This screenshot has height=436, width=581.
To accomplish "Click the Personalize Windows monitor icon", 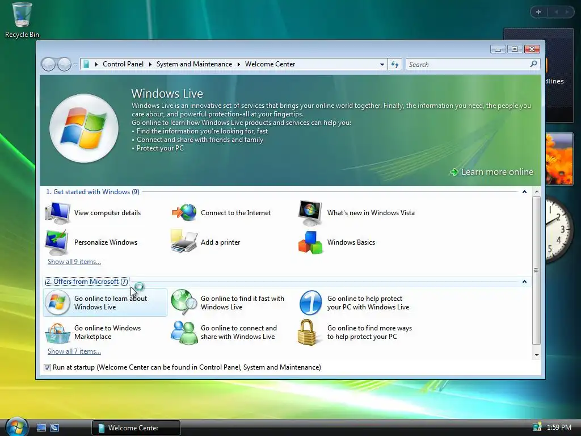I will pos(57,242).
